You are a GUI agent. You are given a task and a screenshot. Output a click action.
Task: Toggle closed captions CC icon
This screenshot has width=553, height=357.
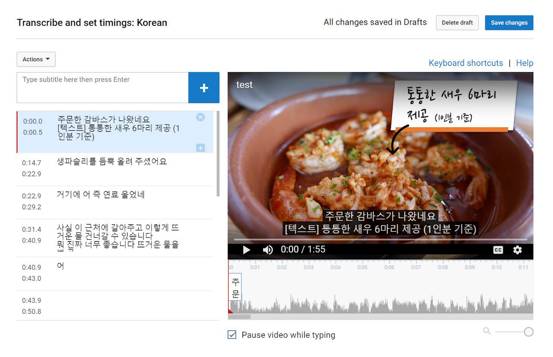click(x=498, y=250)
